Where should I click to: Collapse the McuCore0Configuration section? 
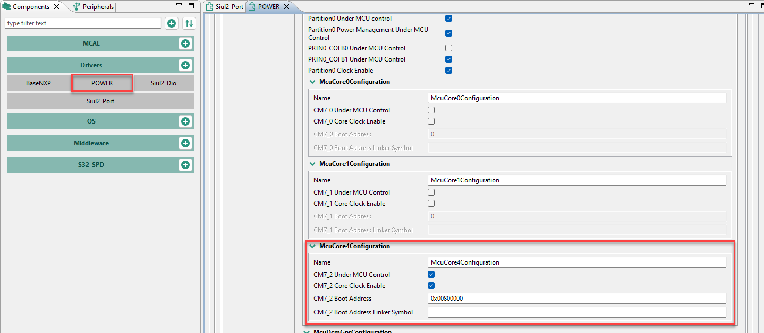click(312, 82)
